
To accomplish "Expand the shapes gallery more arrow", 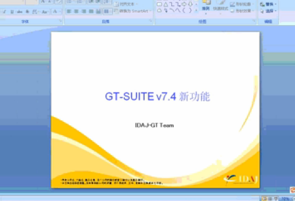I will pos(196,10).
